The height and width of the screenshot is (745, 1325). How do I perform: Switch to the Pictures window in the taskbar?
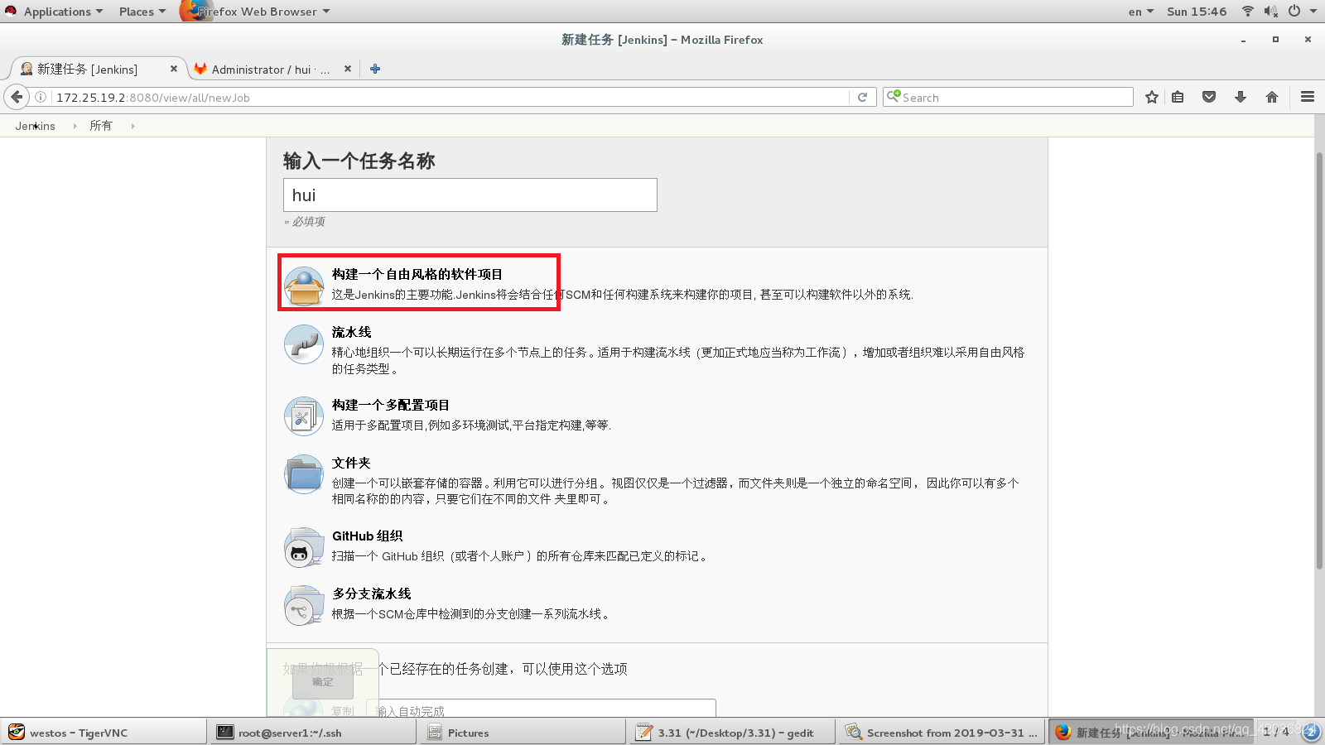[x=524, y=733]
